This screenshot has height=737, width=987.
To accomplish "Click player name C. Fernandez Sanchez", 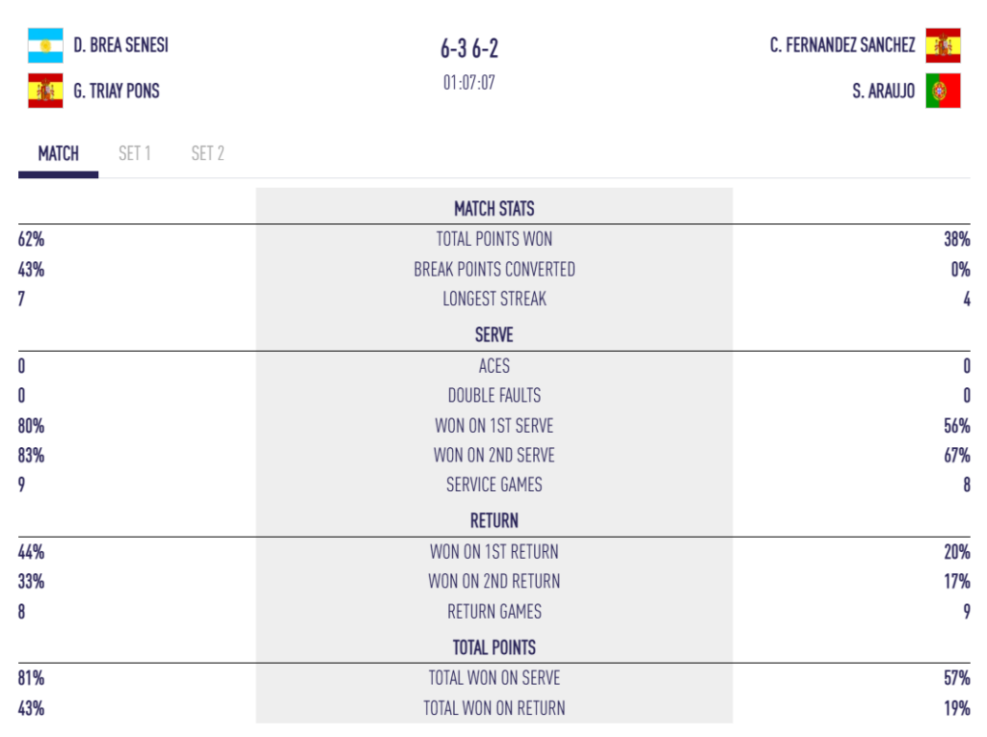I will (x=842, y=45).
